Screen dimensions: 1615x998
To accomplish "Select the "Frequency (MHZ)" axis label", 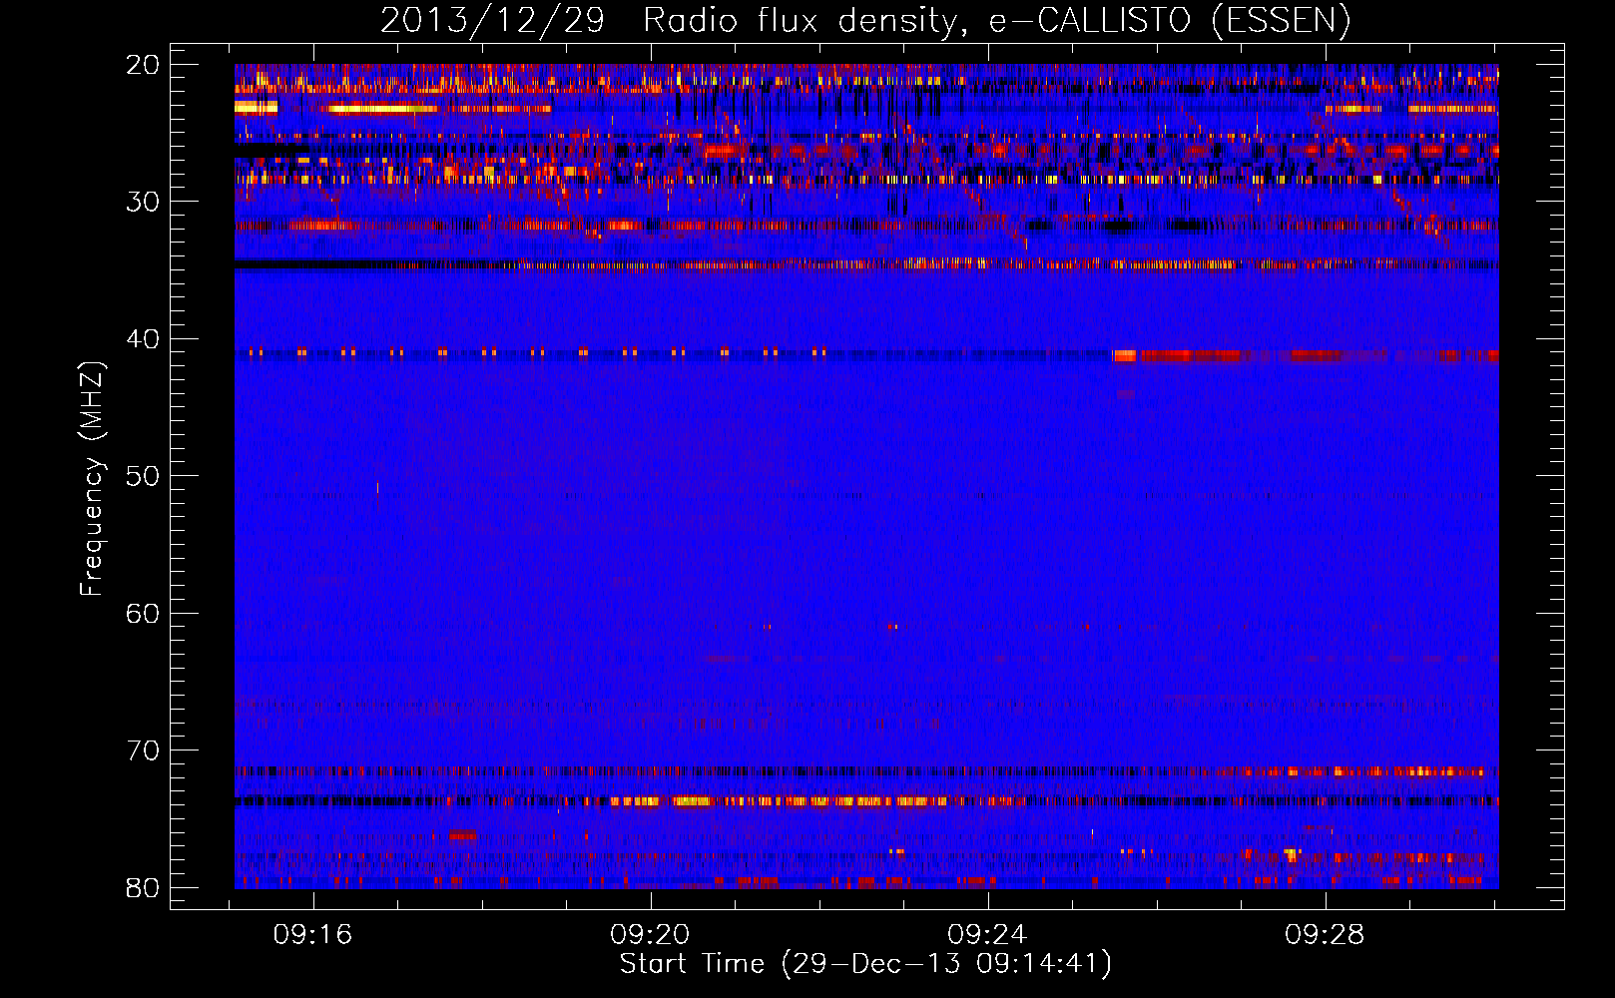I will [x=92, y=479].
